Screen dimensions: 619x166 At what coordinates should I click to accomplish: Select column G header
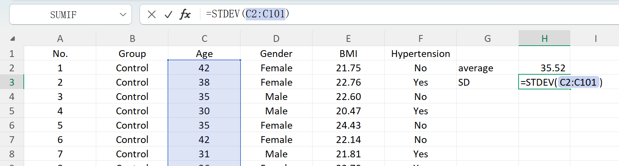pos(488,38)
